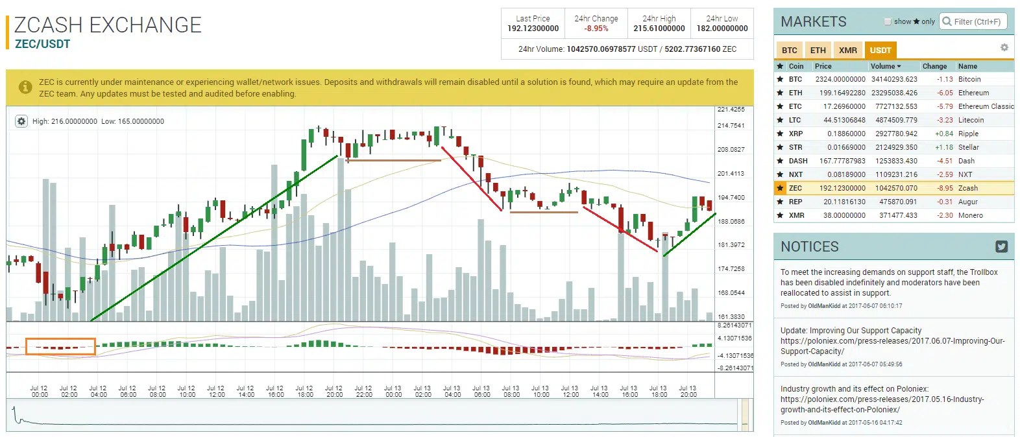Open OldManKidd's profile on the 05:49:56 notice

824,364
